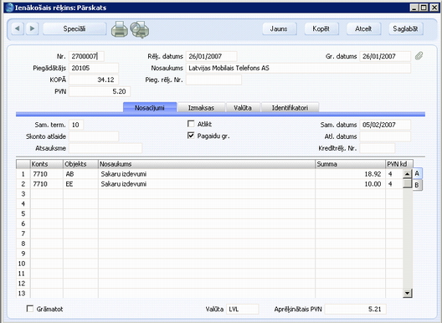
Task: Switch to the Nosacījumi tab
Action: tap(150, 108)
